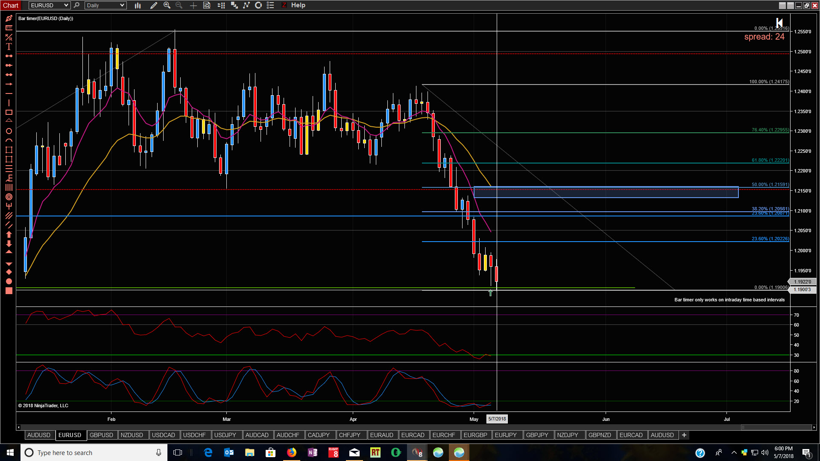Image resolution: width=820 pixels, height=461 pixels.
Task: Pick the Ellipse drawing tool
Action: pos(9,131)
